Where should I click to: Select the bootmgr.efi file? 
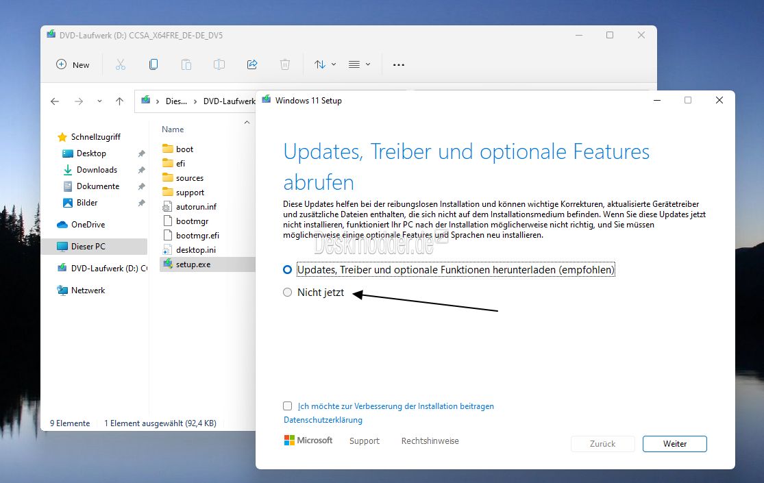(x=197, y=236)
